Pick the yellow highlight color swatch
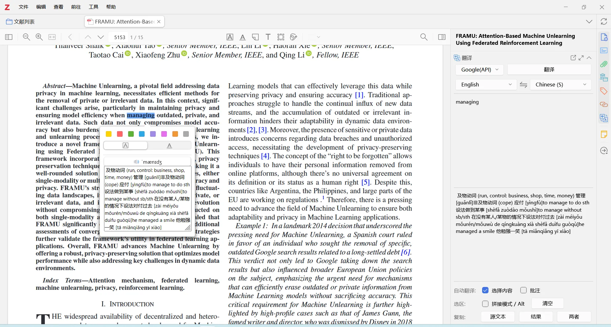The width and height of the screenshot is (611, 327). pyautogui.click(x=109, y=134)
